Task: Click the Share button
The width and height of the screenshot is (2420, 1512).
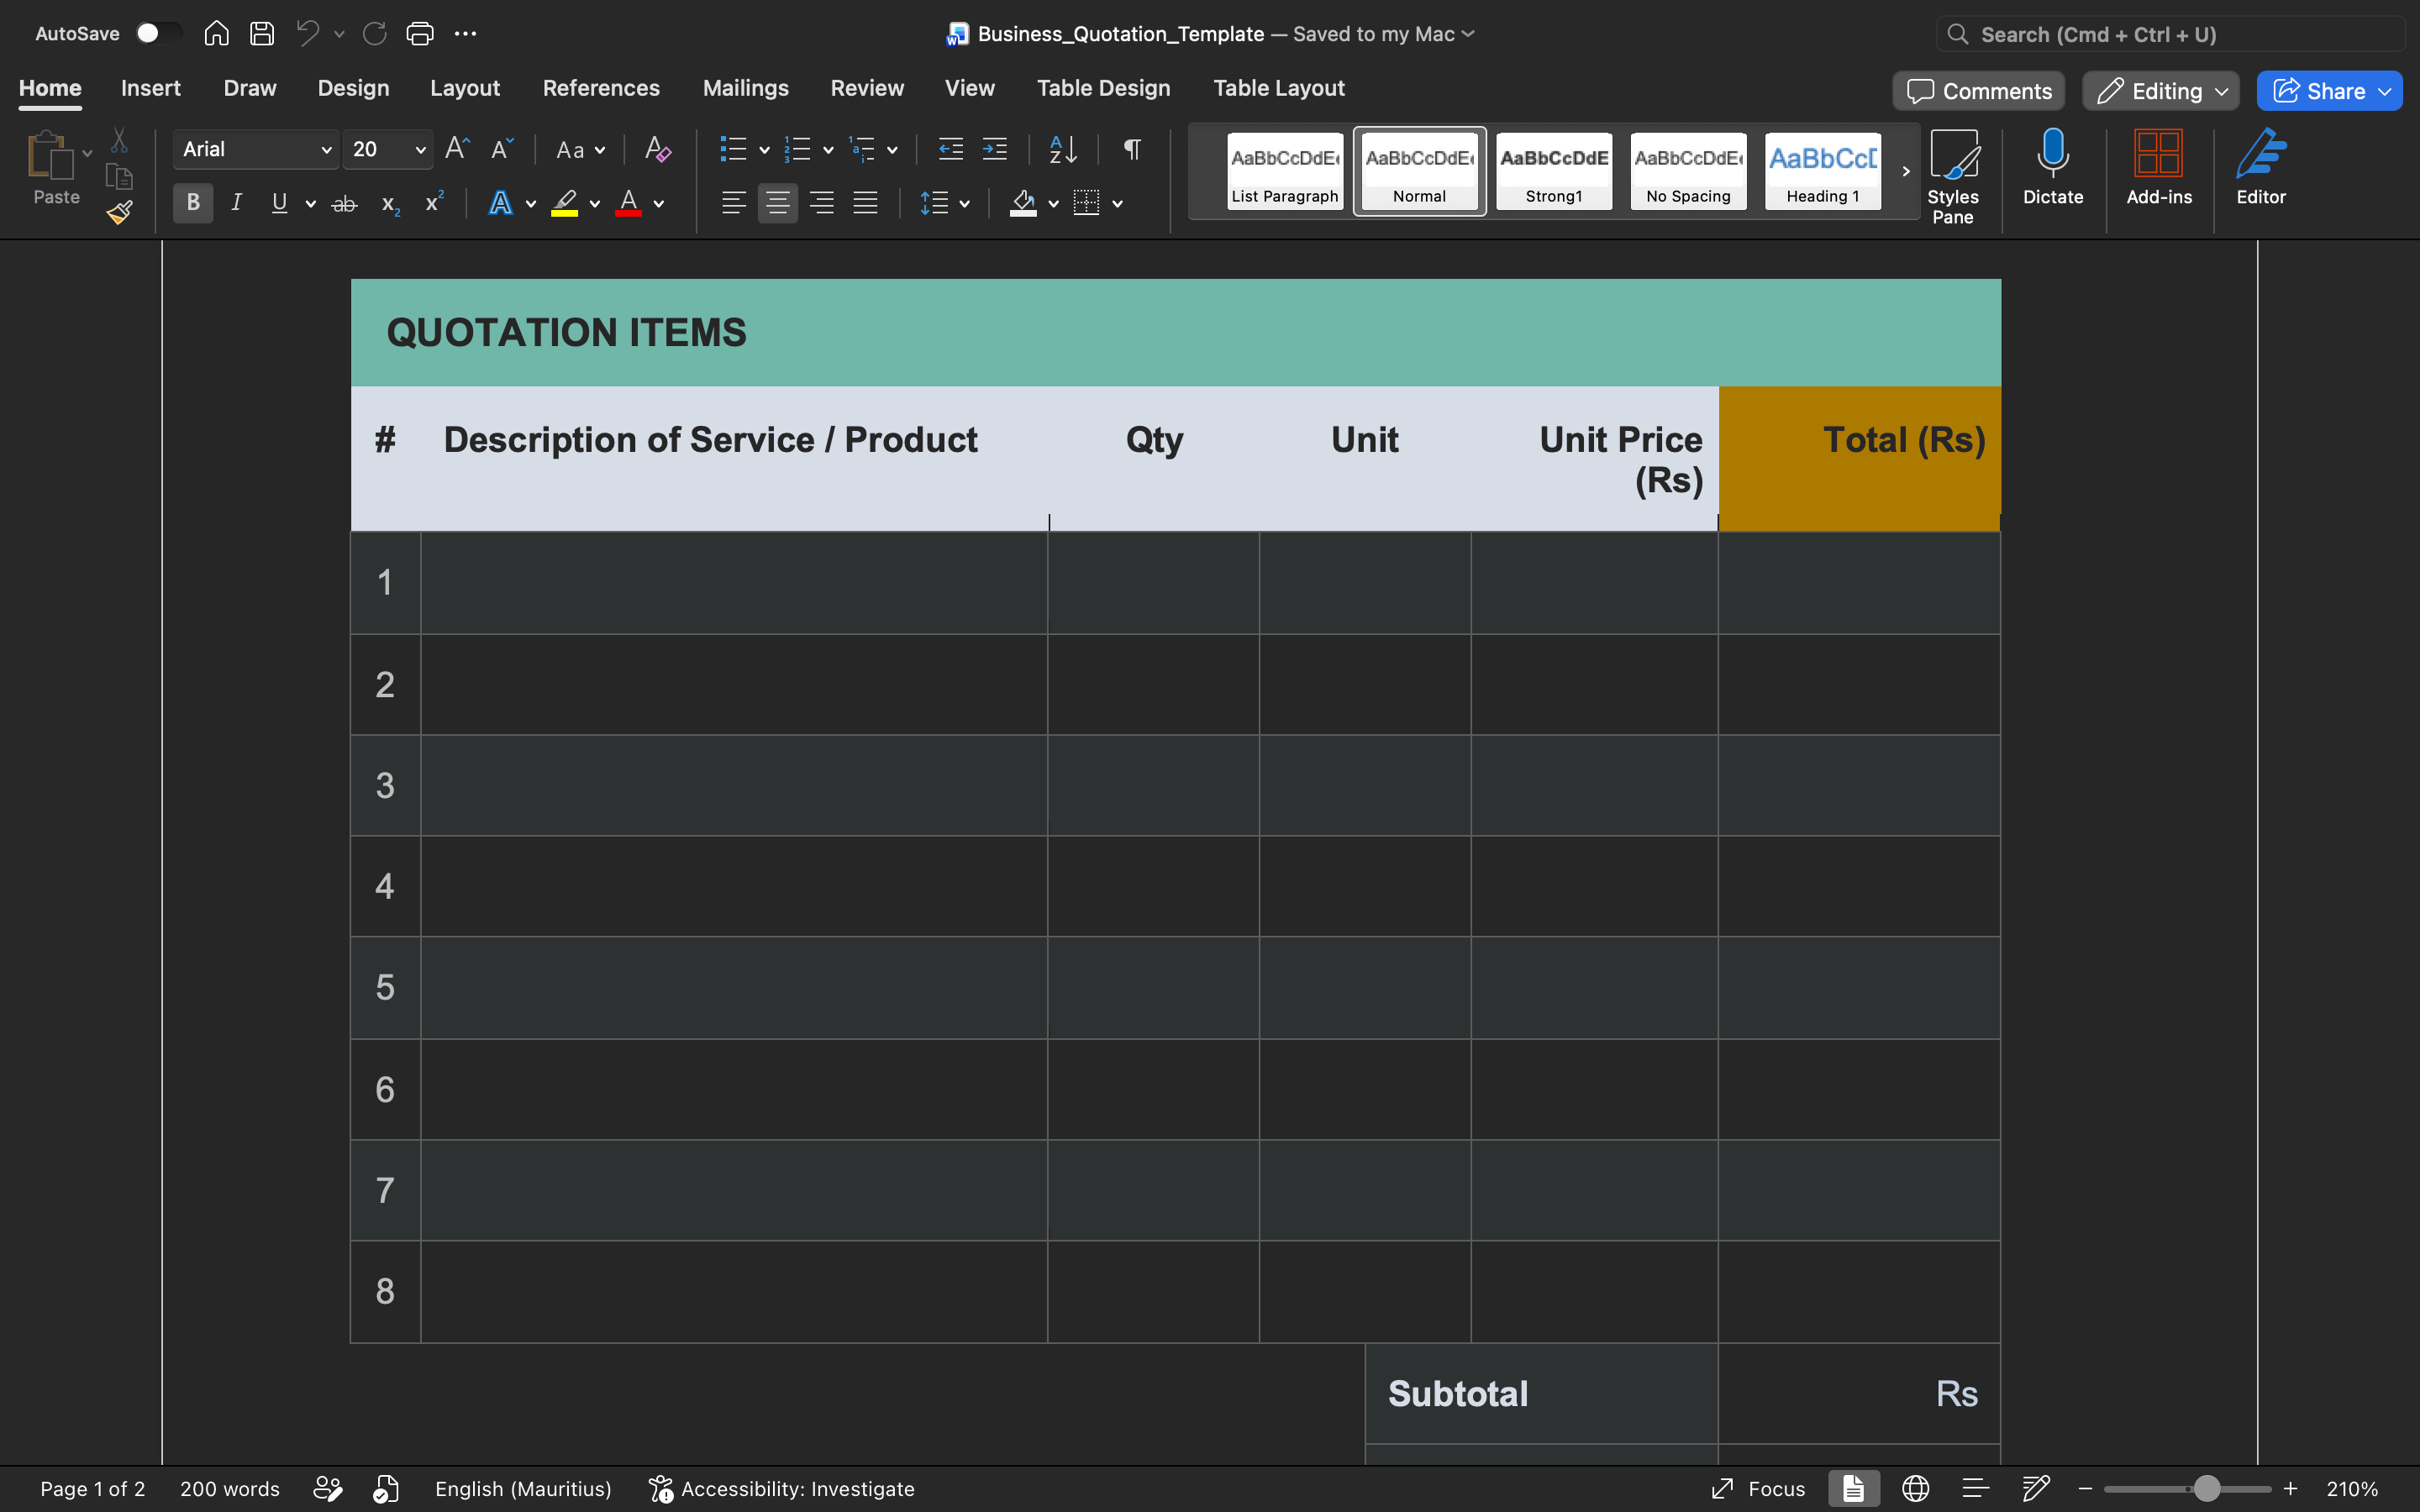Action: coord(2329,91)
